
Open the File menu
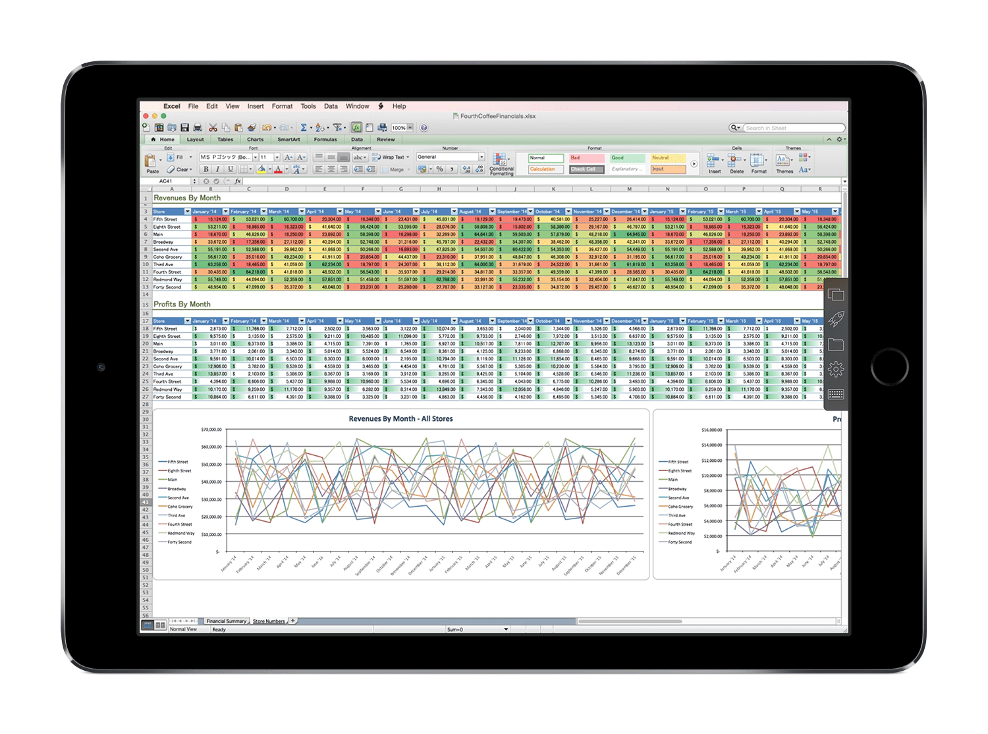193,106
